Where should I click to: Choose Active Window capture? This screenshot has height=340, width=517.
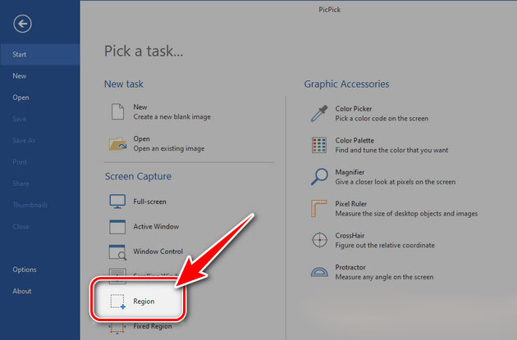(x=156, y=226)
